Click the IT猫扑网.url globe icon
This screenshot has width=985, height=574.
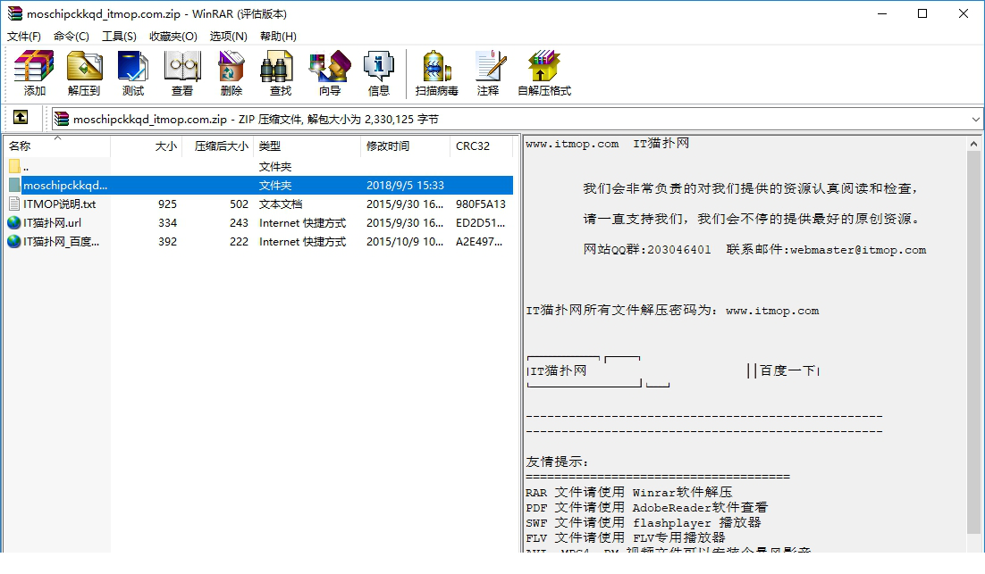pos(13,222)
